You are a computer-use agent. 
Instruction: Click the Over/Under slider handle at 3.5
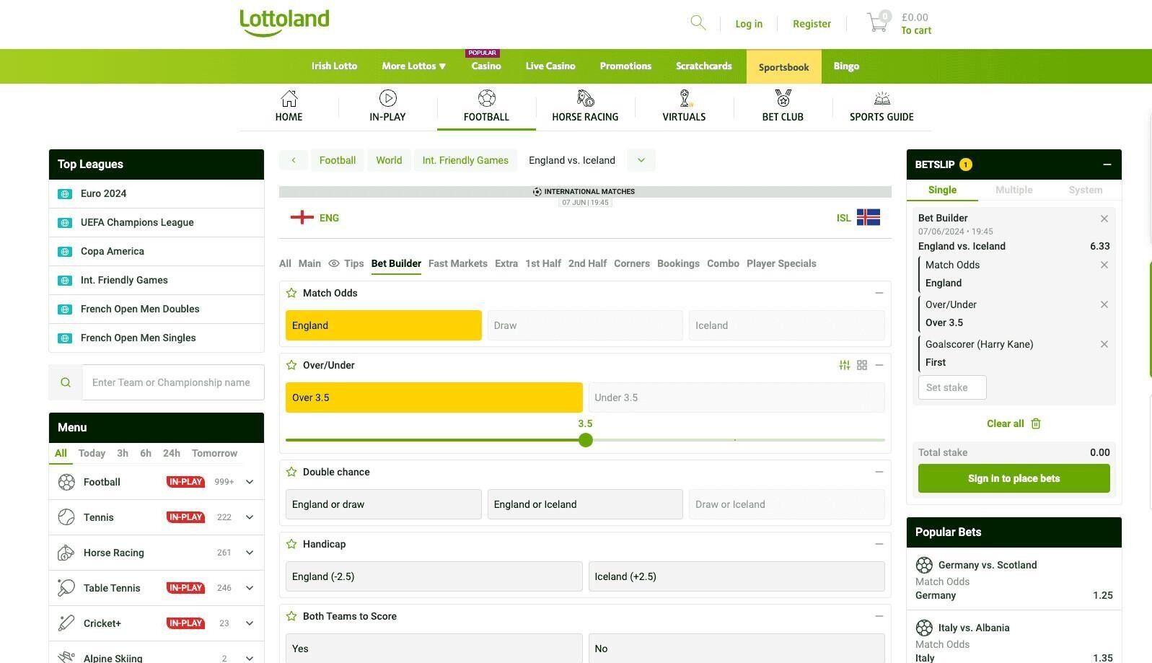(586, 440)
